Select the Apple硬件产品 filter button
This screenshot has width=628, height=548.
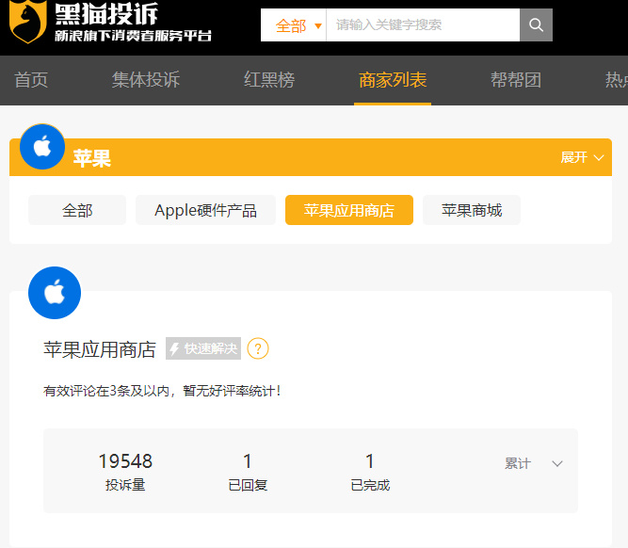[x=205, y=210]
